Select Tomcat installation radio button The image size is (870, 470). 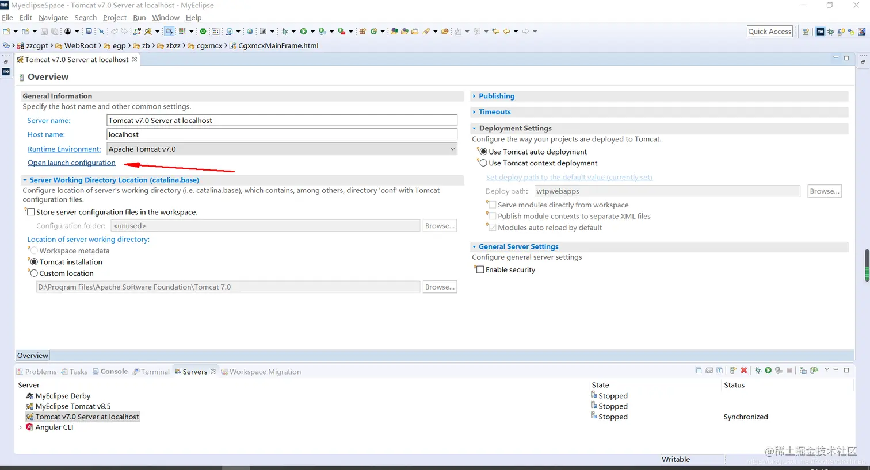click(34, 262)
